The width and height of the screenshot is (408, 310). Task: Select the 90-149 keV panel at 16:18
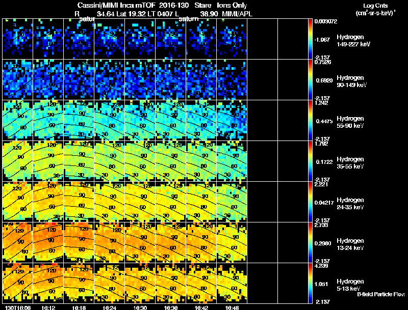[x=79, y=80]
